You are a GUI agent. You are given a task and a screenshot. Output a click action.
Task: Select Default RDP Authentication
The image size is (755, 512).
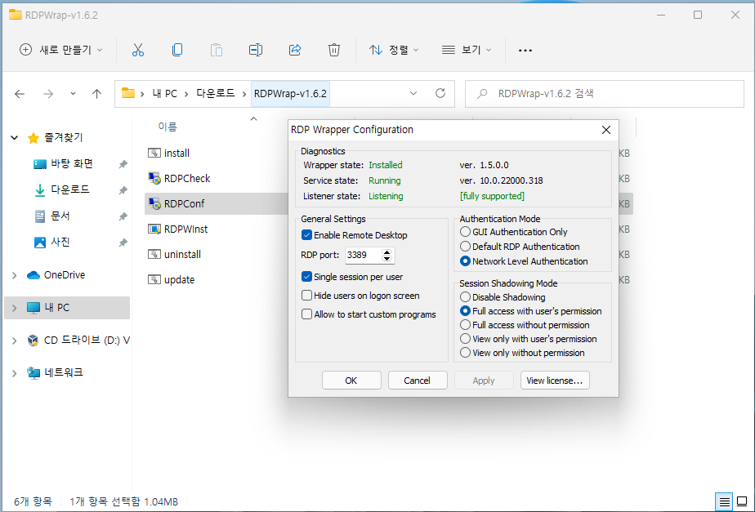[x=465, y=247]
